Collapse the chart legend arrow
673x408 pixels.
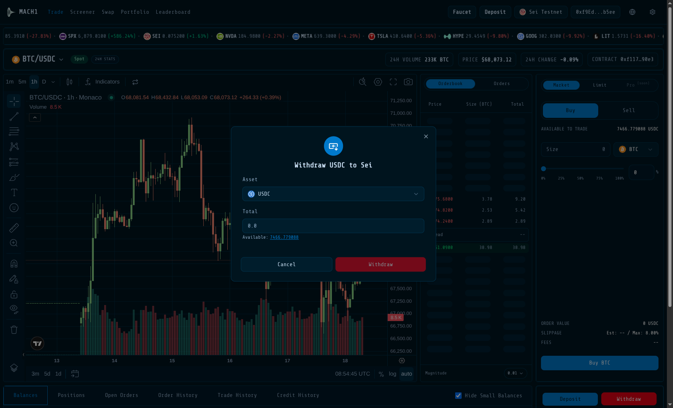click(35, 117)
